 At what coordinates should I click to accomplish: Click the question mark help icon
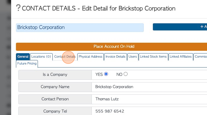click(18, 8)
